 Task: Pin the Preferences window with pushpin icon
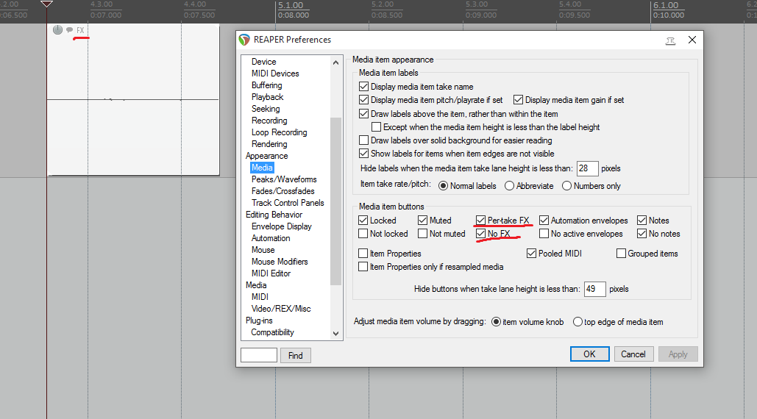pos(671,40)
